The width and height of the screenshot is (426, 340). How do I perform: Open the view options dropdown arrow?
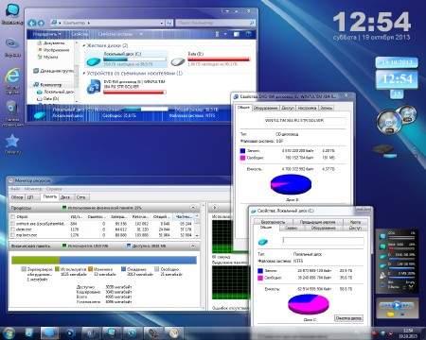225,34
